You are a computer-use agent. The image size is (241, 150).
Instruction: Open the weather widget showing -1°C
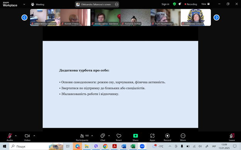click(x=158, y=146)
